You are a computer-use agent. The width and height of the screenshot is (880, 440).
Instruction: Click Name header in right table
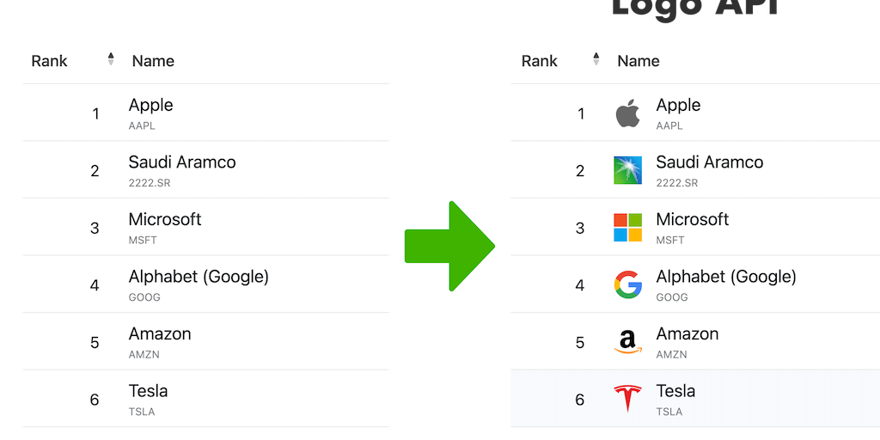[638, 61]
